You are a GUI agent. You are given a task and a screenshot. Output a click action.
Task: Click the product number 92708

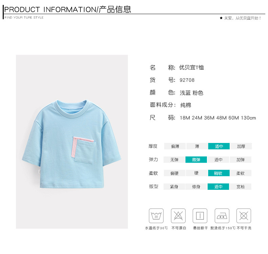pyautogui.click(x=187, y=80)
